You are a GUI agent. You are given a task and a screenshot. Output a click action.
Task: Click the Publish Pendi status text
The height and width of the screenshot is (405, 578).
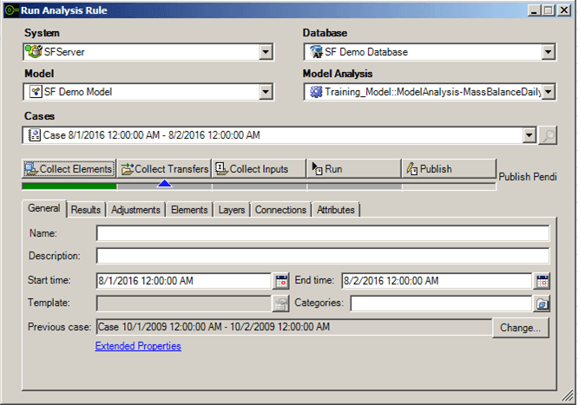coord(528,177)
